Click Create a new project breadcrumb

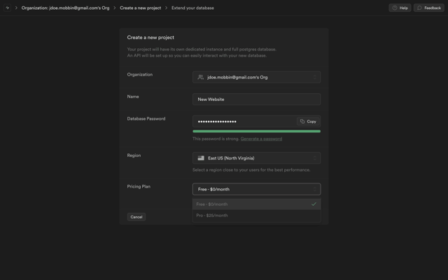pos(140,8)
